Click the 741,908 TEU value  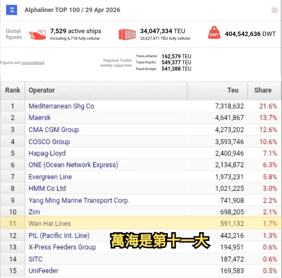point(232,201)
